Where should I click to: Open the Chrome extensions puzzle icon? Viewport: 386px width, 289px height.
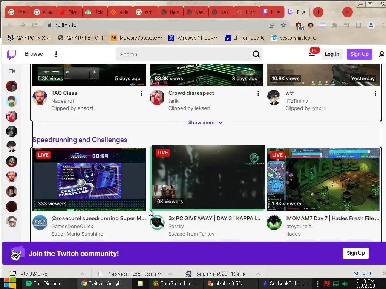click(x=334, y=25)
